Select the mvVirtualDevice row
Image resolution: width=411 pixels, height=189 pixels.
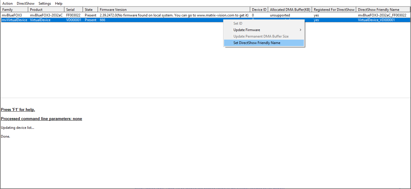click(x=14, y=20)
